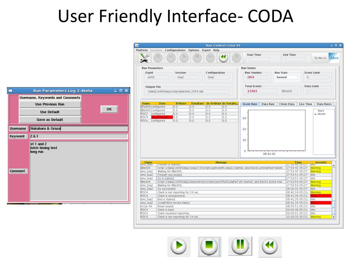
Task: Minimize the Run Parameters Log window
Action: tap(115, 90)
